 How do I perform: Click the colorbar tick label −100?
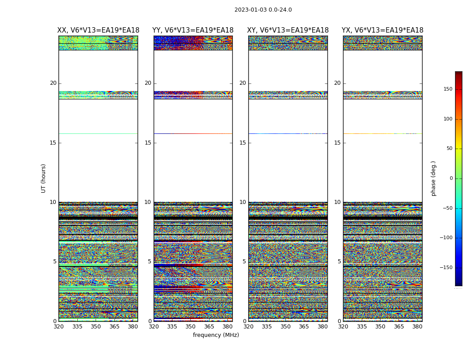pos(446,237)
